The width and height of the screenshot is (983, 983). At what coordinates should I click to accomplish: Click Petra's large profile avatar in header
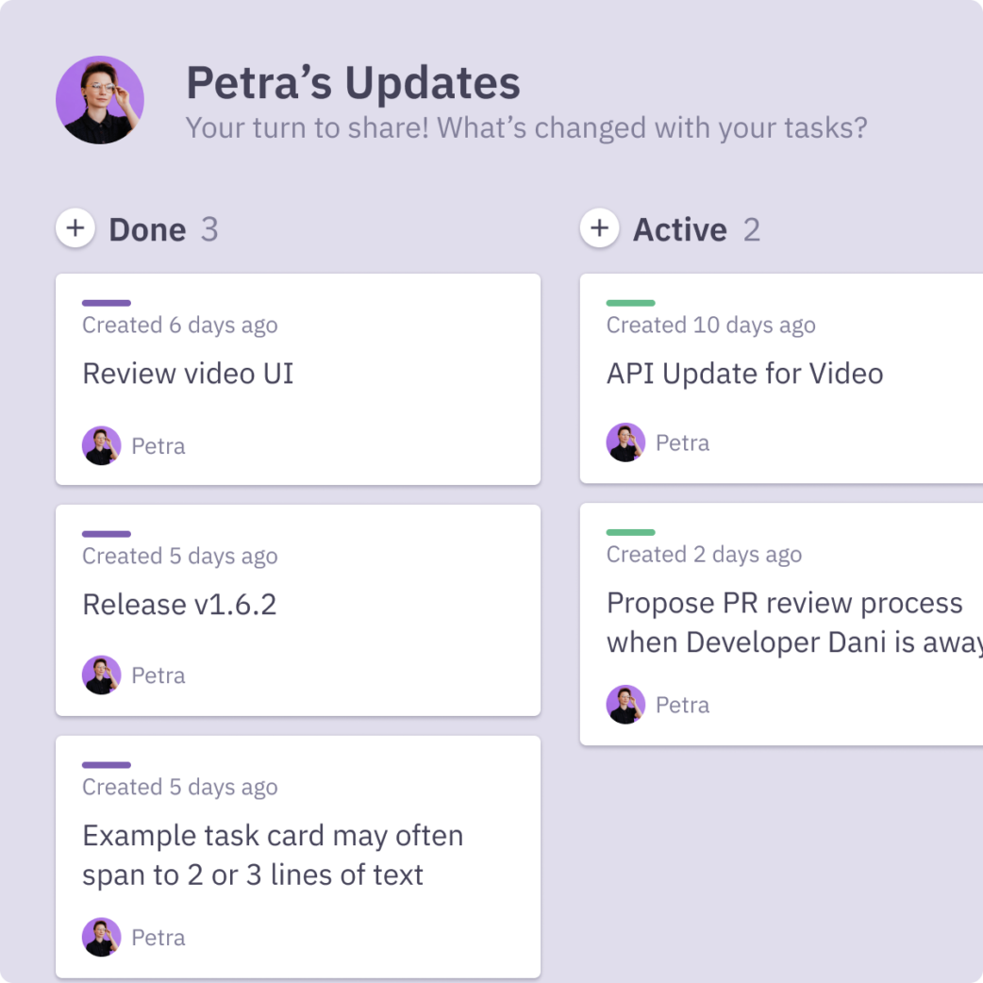pos(100,100)
